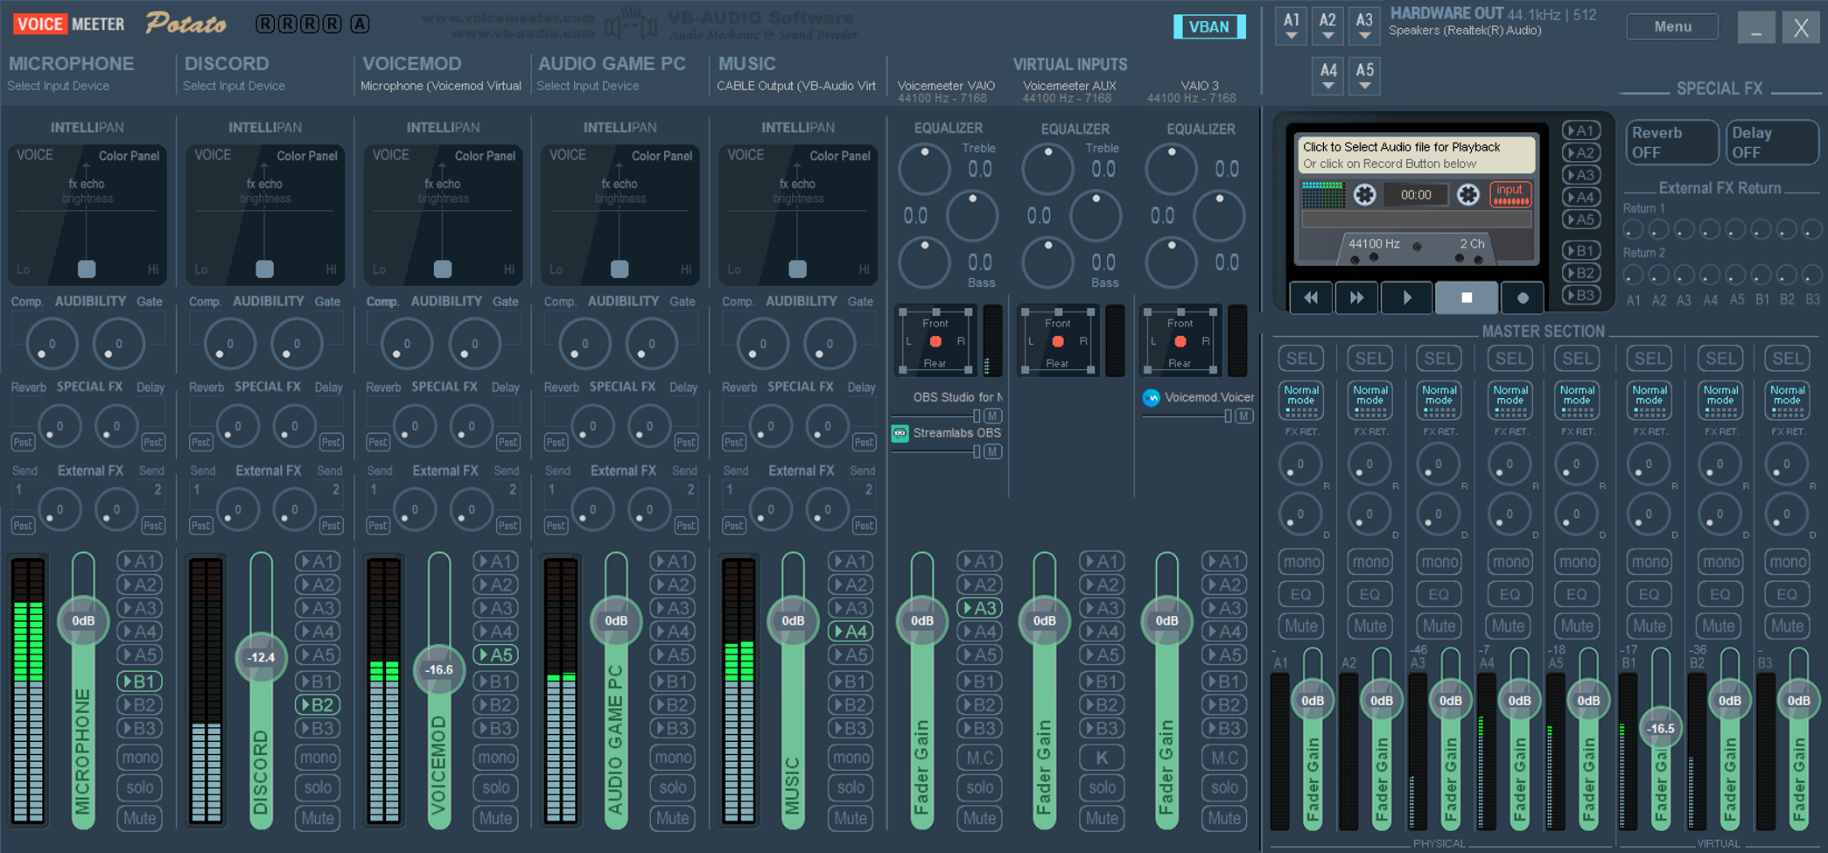Screen dimensions: 1828x853
Task: Select input device for AUDIO GAME PC
Action: click(x=587, y=86)
